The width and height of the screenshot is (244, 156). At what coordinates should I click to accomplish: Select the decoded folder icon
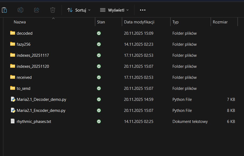click(13, 33)
